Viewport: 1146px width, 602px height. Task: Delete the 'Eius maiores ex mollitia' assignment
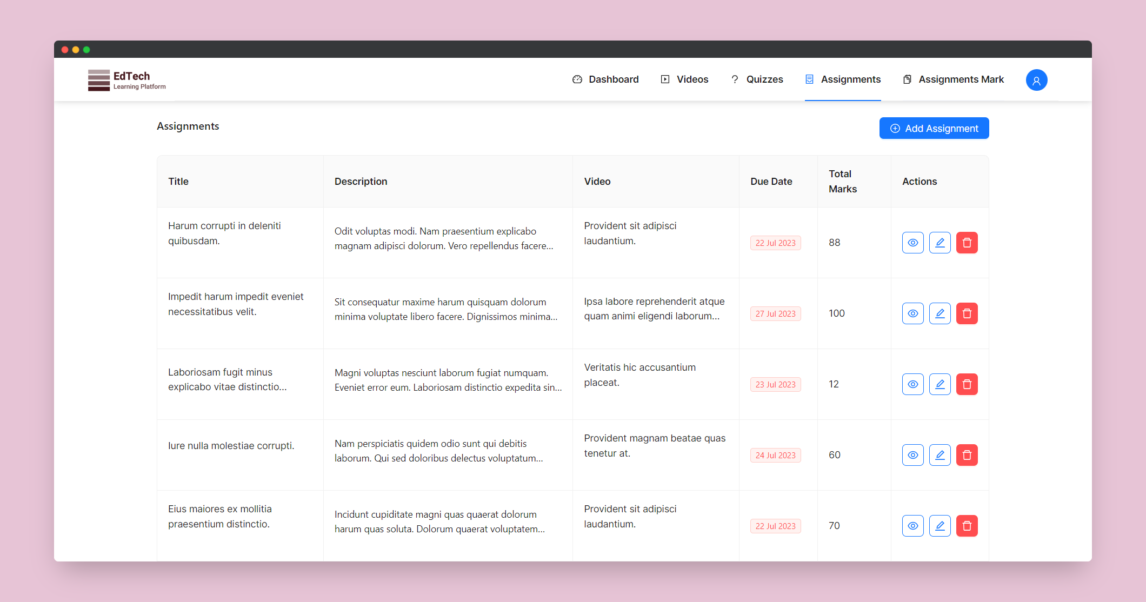967,526
